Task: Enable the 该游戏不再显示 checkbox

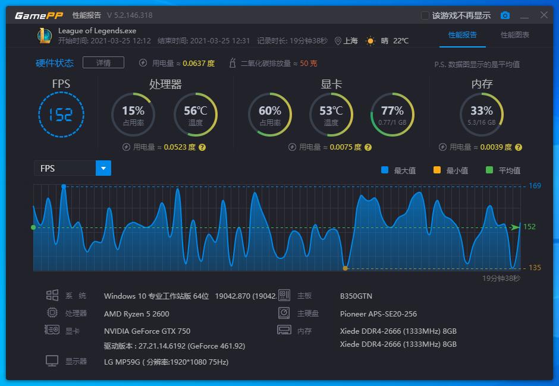Action: coord(424,15)
